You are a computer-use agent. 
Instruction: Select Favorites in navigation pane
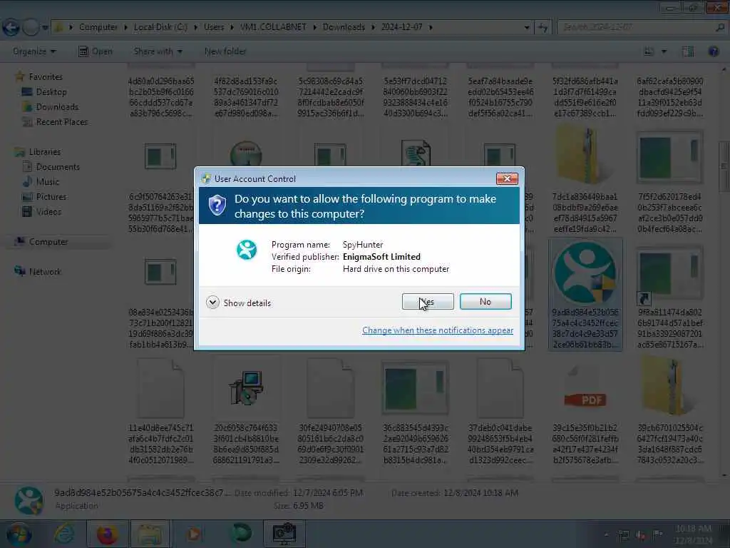(x=45, y=77)
